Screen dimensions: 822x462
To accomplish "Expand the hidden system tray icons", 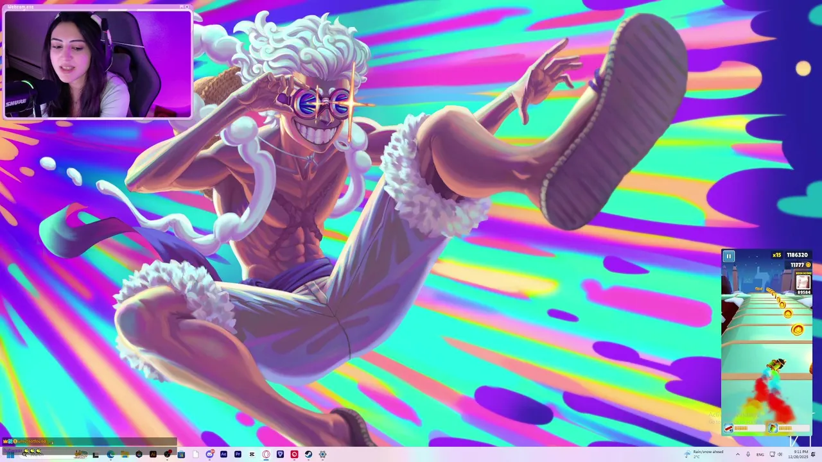I will 738,454.
